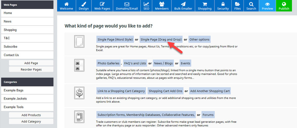Open the Search magnifier tab
Viewport: 297px width, 128px height.
click(x=251, y=6)
